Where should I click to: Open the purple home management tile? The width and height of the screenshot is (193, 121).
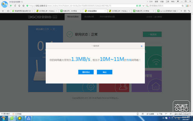pyautogui.click(x=147, y=81)
